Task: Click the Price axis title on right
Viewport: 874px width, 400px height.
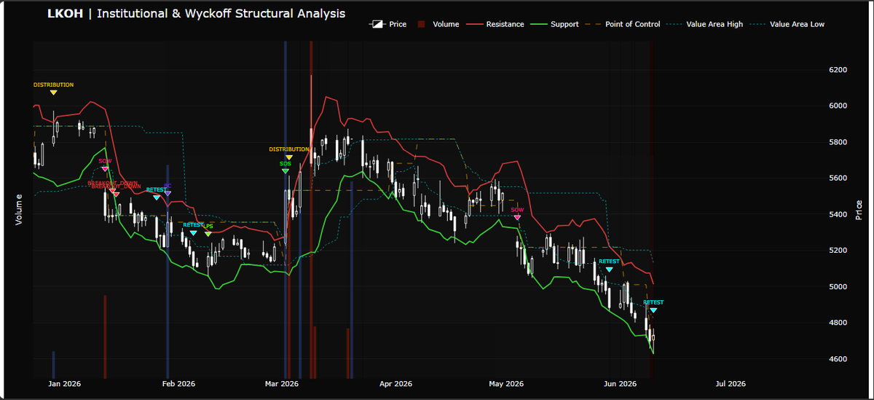Action: (x=859, y=209)
